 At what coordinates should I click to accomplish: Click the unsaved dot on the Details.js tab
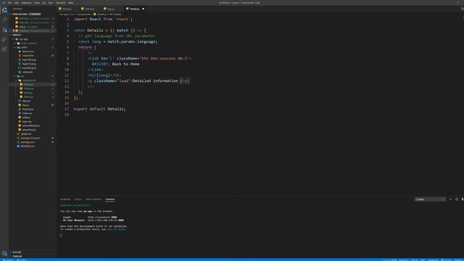[x=144, y=9]
